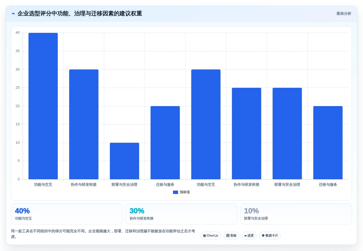Click the chart title 企业选型评分 heading

(x=80, y=14)
